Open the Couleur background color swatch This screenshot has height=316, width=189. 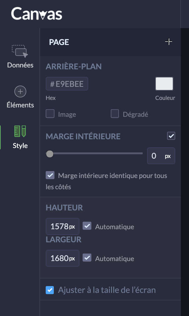(164, 84)
